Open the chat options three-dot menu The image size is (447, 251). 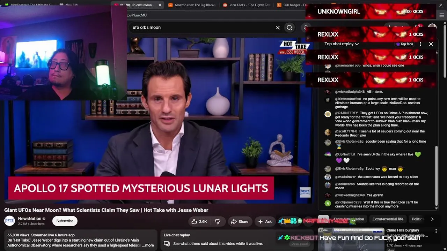[420, 44]
